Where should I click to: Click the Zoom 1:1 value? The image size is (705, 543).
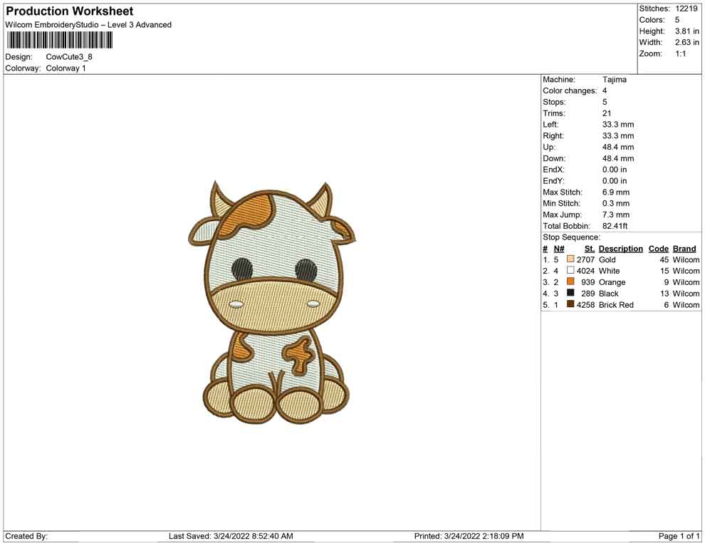[x=680, y=54]
